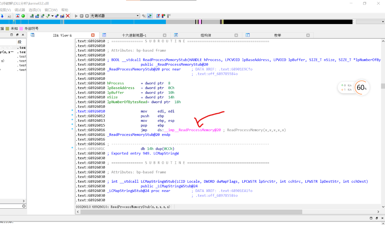Toggle breakpoint dot at .text:68926015 pop ebp
Viewport: 385px width, 225px height.
pos(72,124)
